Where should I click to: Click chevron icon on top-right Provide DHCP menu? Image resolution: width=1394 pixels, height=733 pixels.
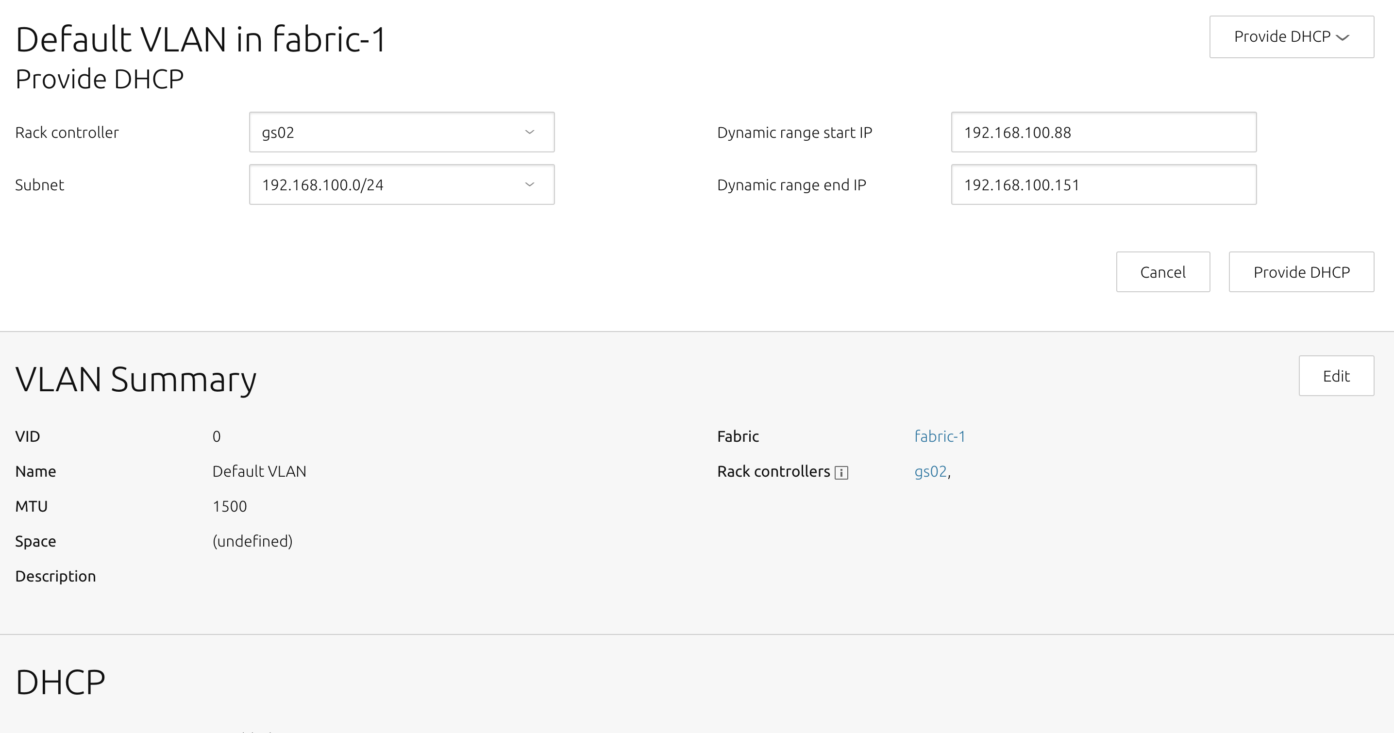[x=1343, y=37]
